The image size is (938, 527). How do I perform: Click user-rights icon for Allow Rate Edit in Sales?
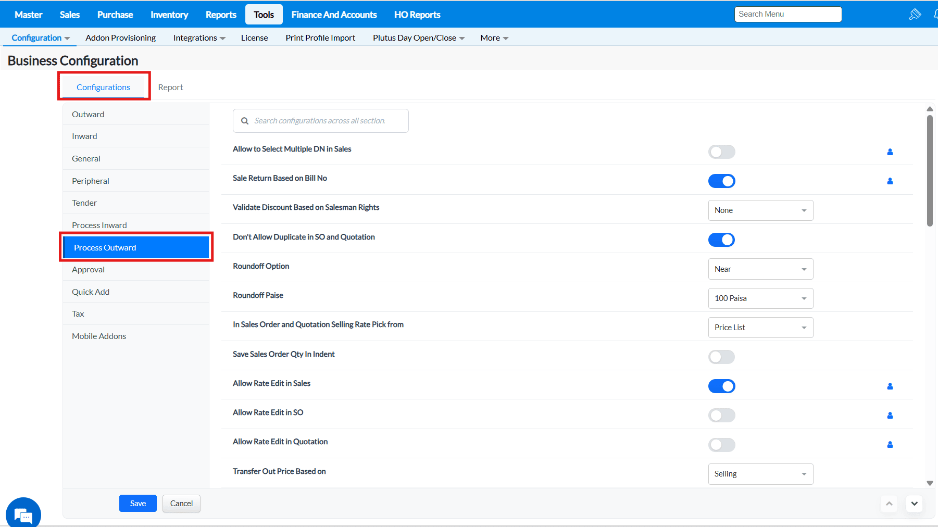(x=890, y=386)
